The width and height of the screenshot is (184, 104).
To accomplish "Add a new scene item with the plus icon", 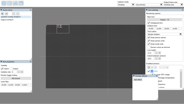I will click(x=3, y=13).
